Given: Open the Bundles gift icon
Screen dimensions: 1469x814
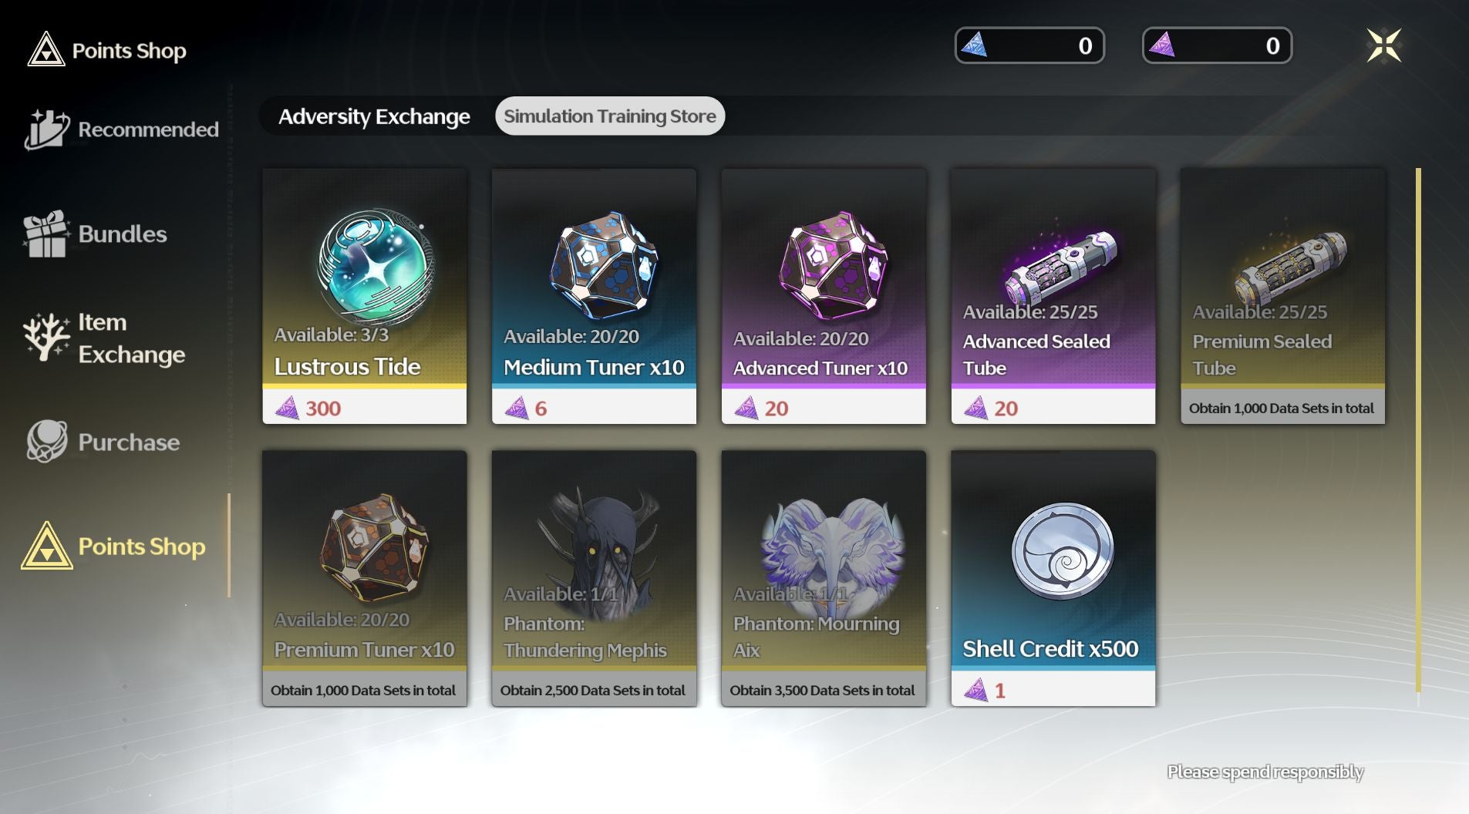Looking at the screenshot, I should [45, 234].
